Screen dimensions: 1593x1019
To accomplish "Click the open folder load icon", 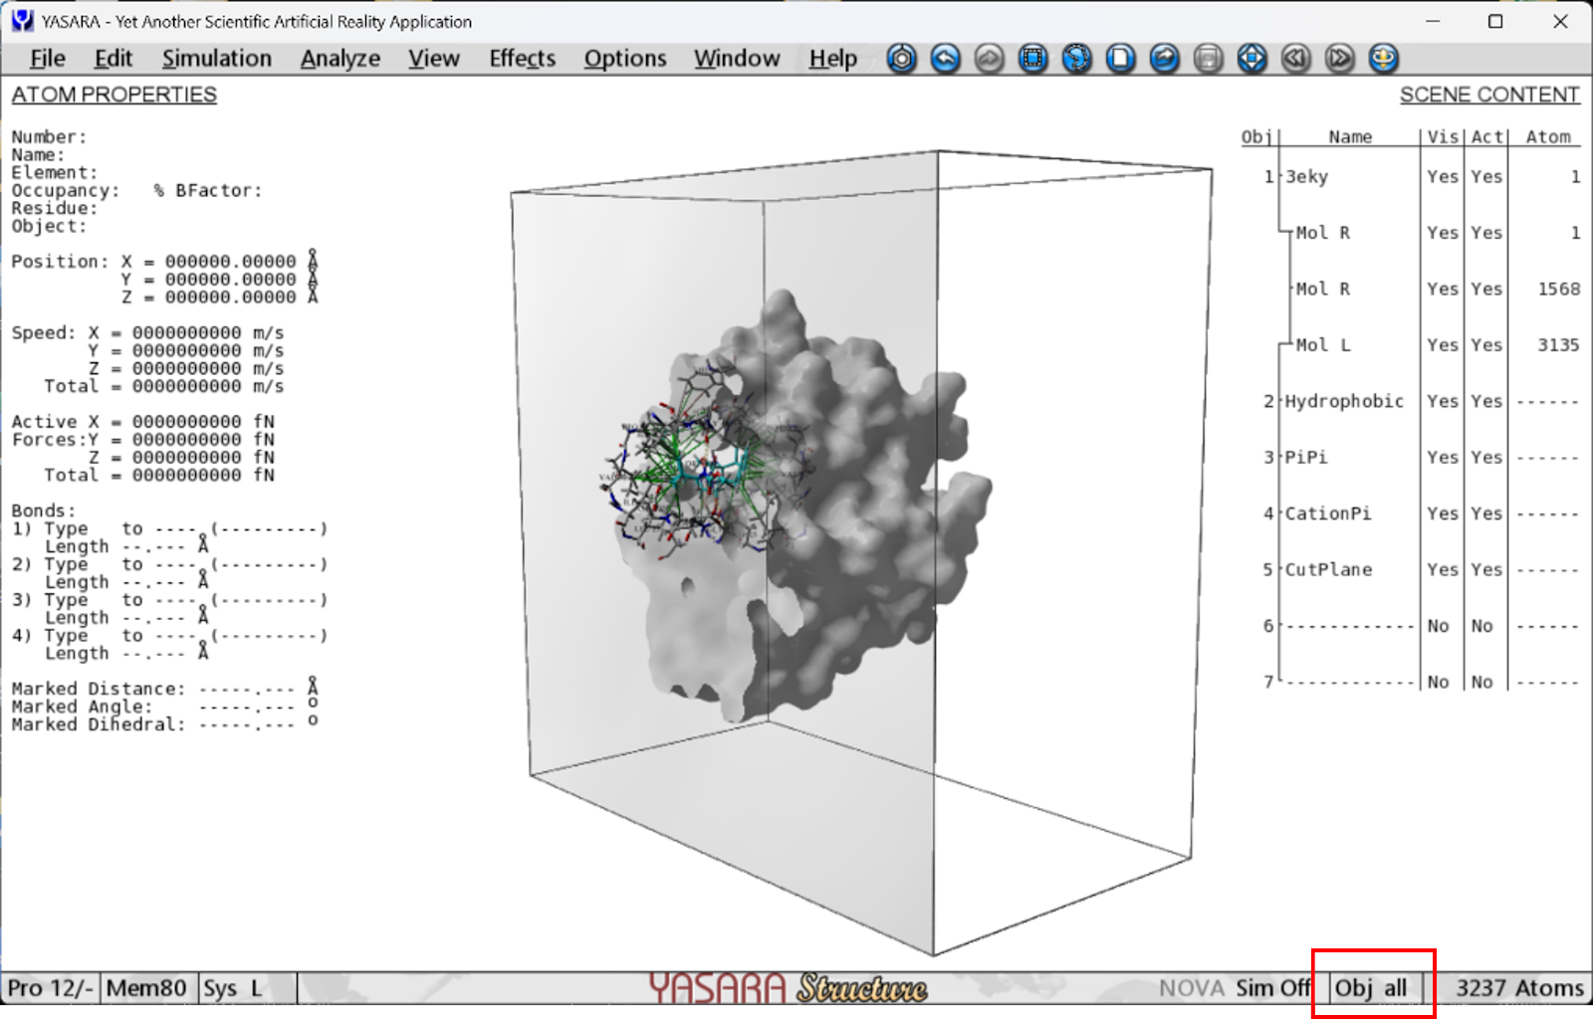I will [1165, 59].
